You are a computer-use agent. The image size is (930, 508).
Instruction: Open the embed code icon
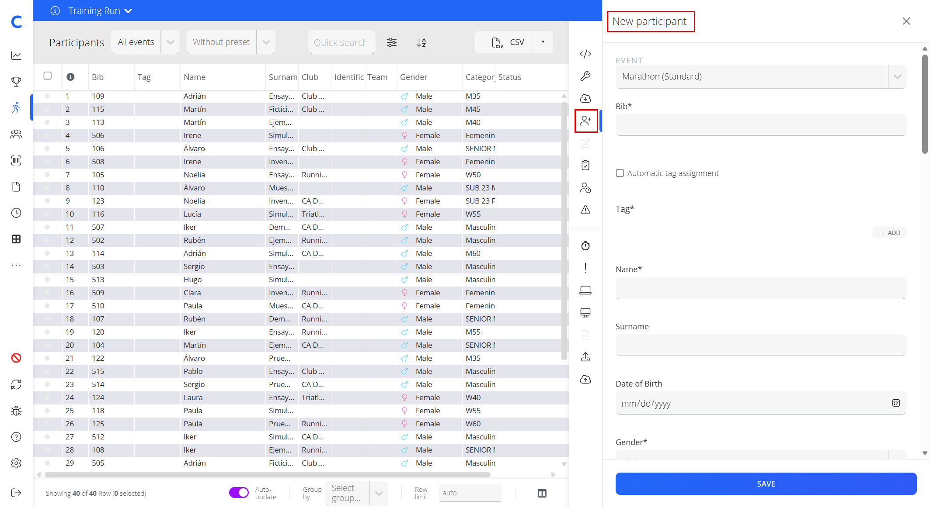(x=585, y=54)
